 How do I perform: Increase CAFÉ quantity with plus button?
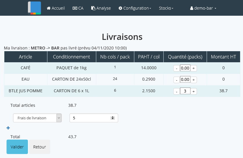point(194,68)
